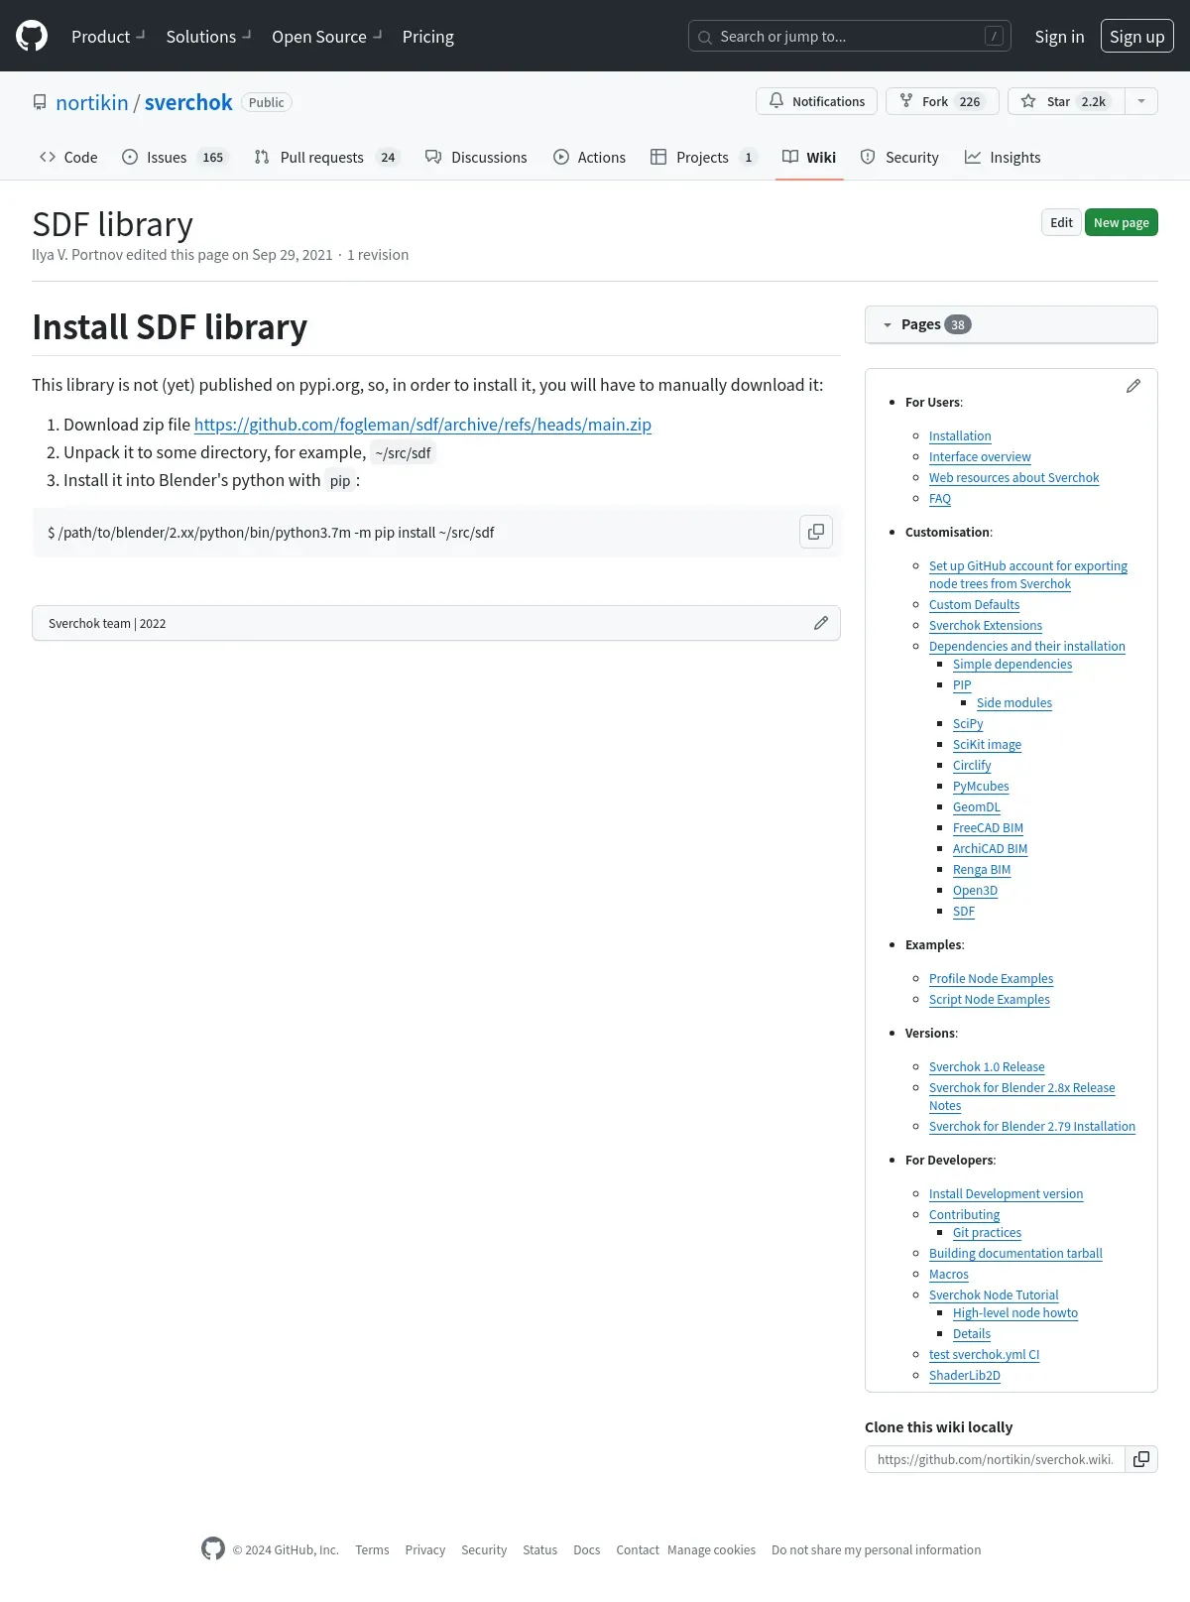Open the Issues tab
Image resolution: width=1190 pixels, height=1602 pixels.
point(176,157)
